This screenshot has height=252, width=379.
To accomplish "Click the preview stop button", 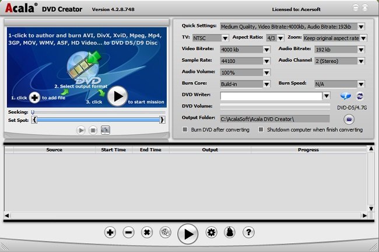I will 93,130.
